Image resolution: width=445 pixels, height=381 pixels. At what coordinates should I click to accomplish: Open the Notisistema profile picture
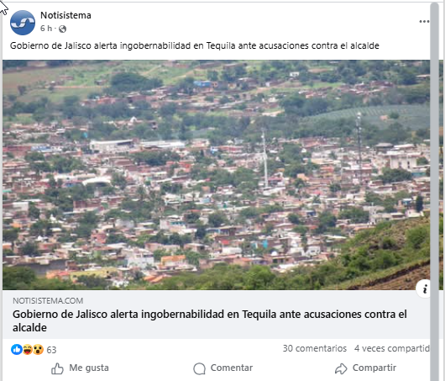click(23, 23)
